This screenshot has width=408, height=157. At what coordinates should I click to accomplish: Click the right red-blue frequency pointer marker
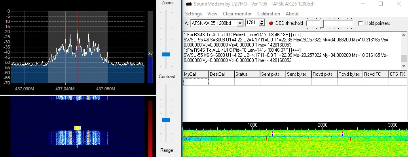(x=342, y=134)
